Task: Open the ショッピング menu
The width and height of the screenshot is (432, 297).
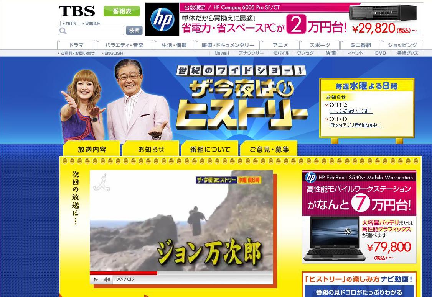Action: 402,45
